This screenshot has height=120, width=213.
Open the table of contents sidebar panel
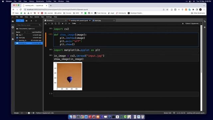pos(13,33)
